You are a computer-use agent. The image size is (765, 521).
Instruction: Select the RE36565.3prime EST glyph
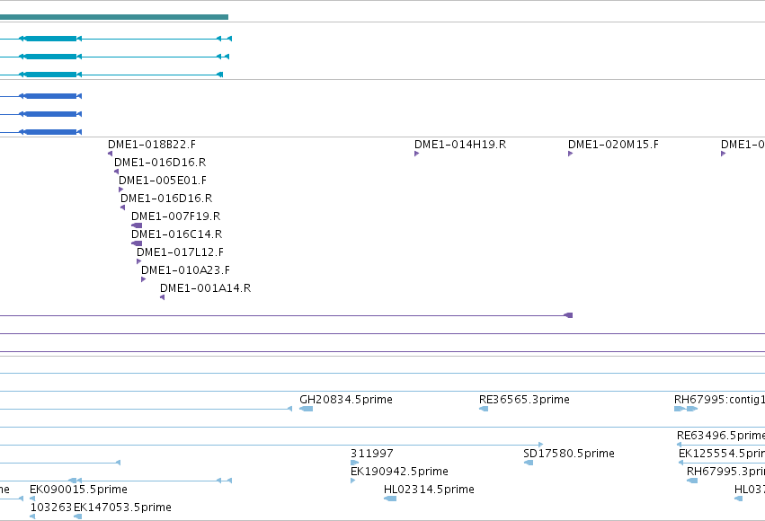(x=484, y=409)
